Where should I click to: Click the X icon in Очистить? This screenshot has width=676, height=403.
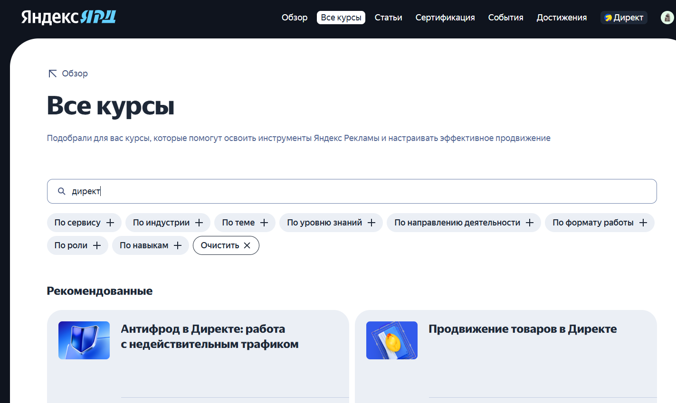pyautogui.click(x=247, y=245)
